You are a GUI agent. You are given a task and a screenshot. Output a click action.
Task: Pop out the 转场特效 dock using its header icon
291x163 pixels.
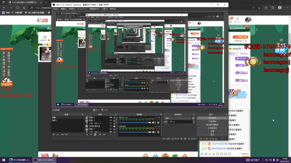pos(194,114)
